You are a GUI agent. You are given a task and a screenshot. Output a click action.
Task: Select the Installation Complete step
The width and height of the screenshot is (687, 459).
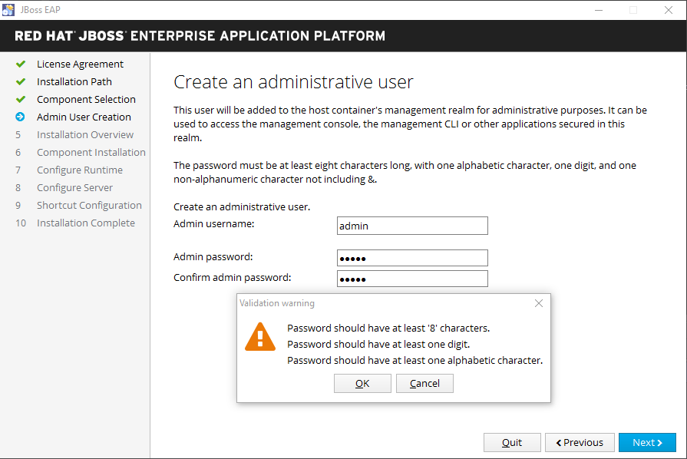click(86, 223)
